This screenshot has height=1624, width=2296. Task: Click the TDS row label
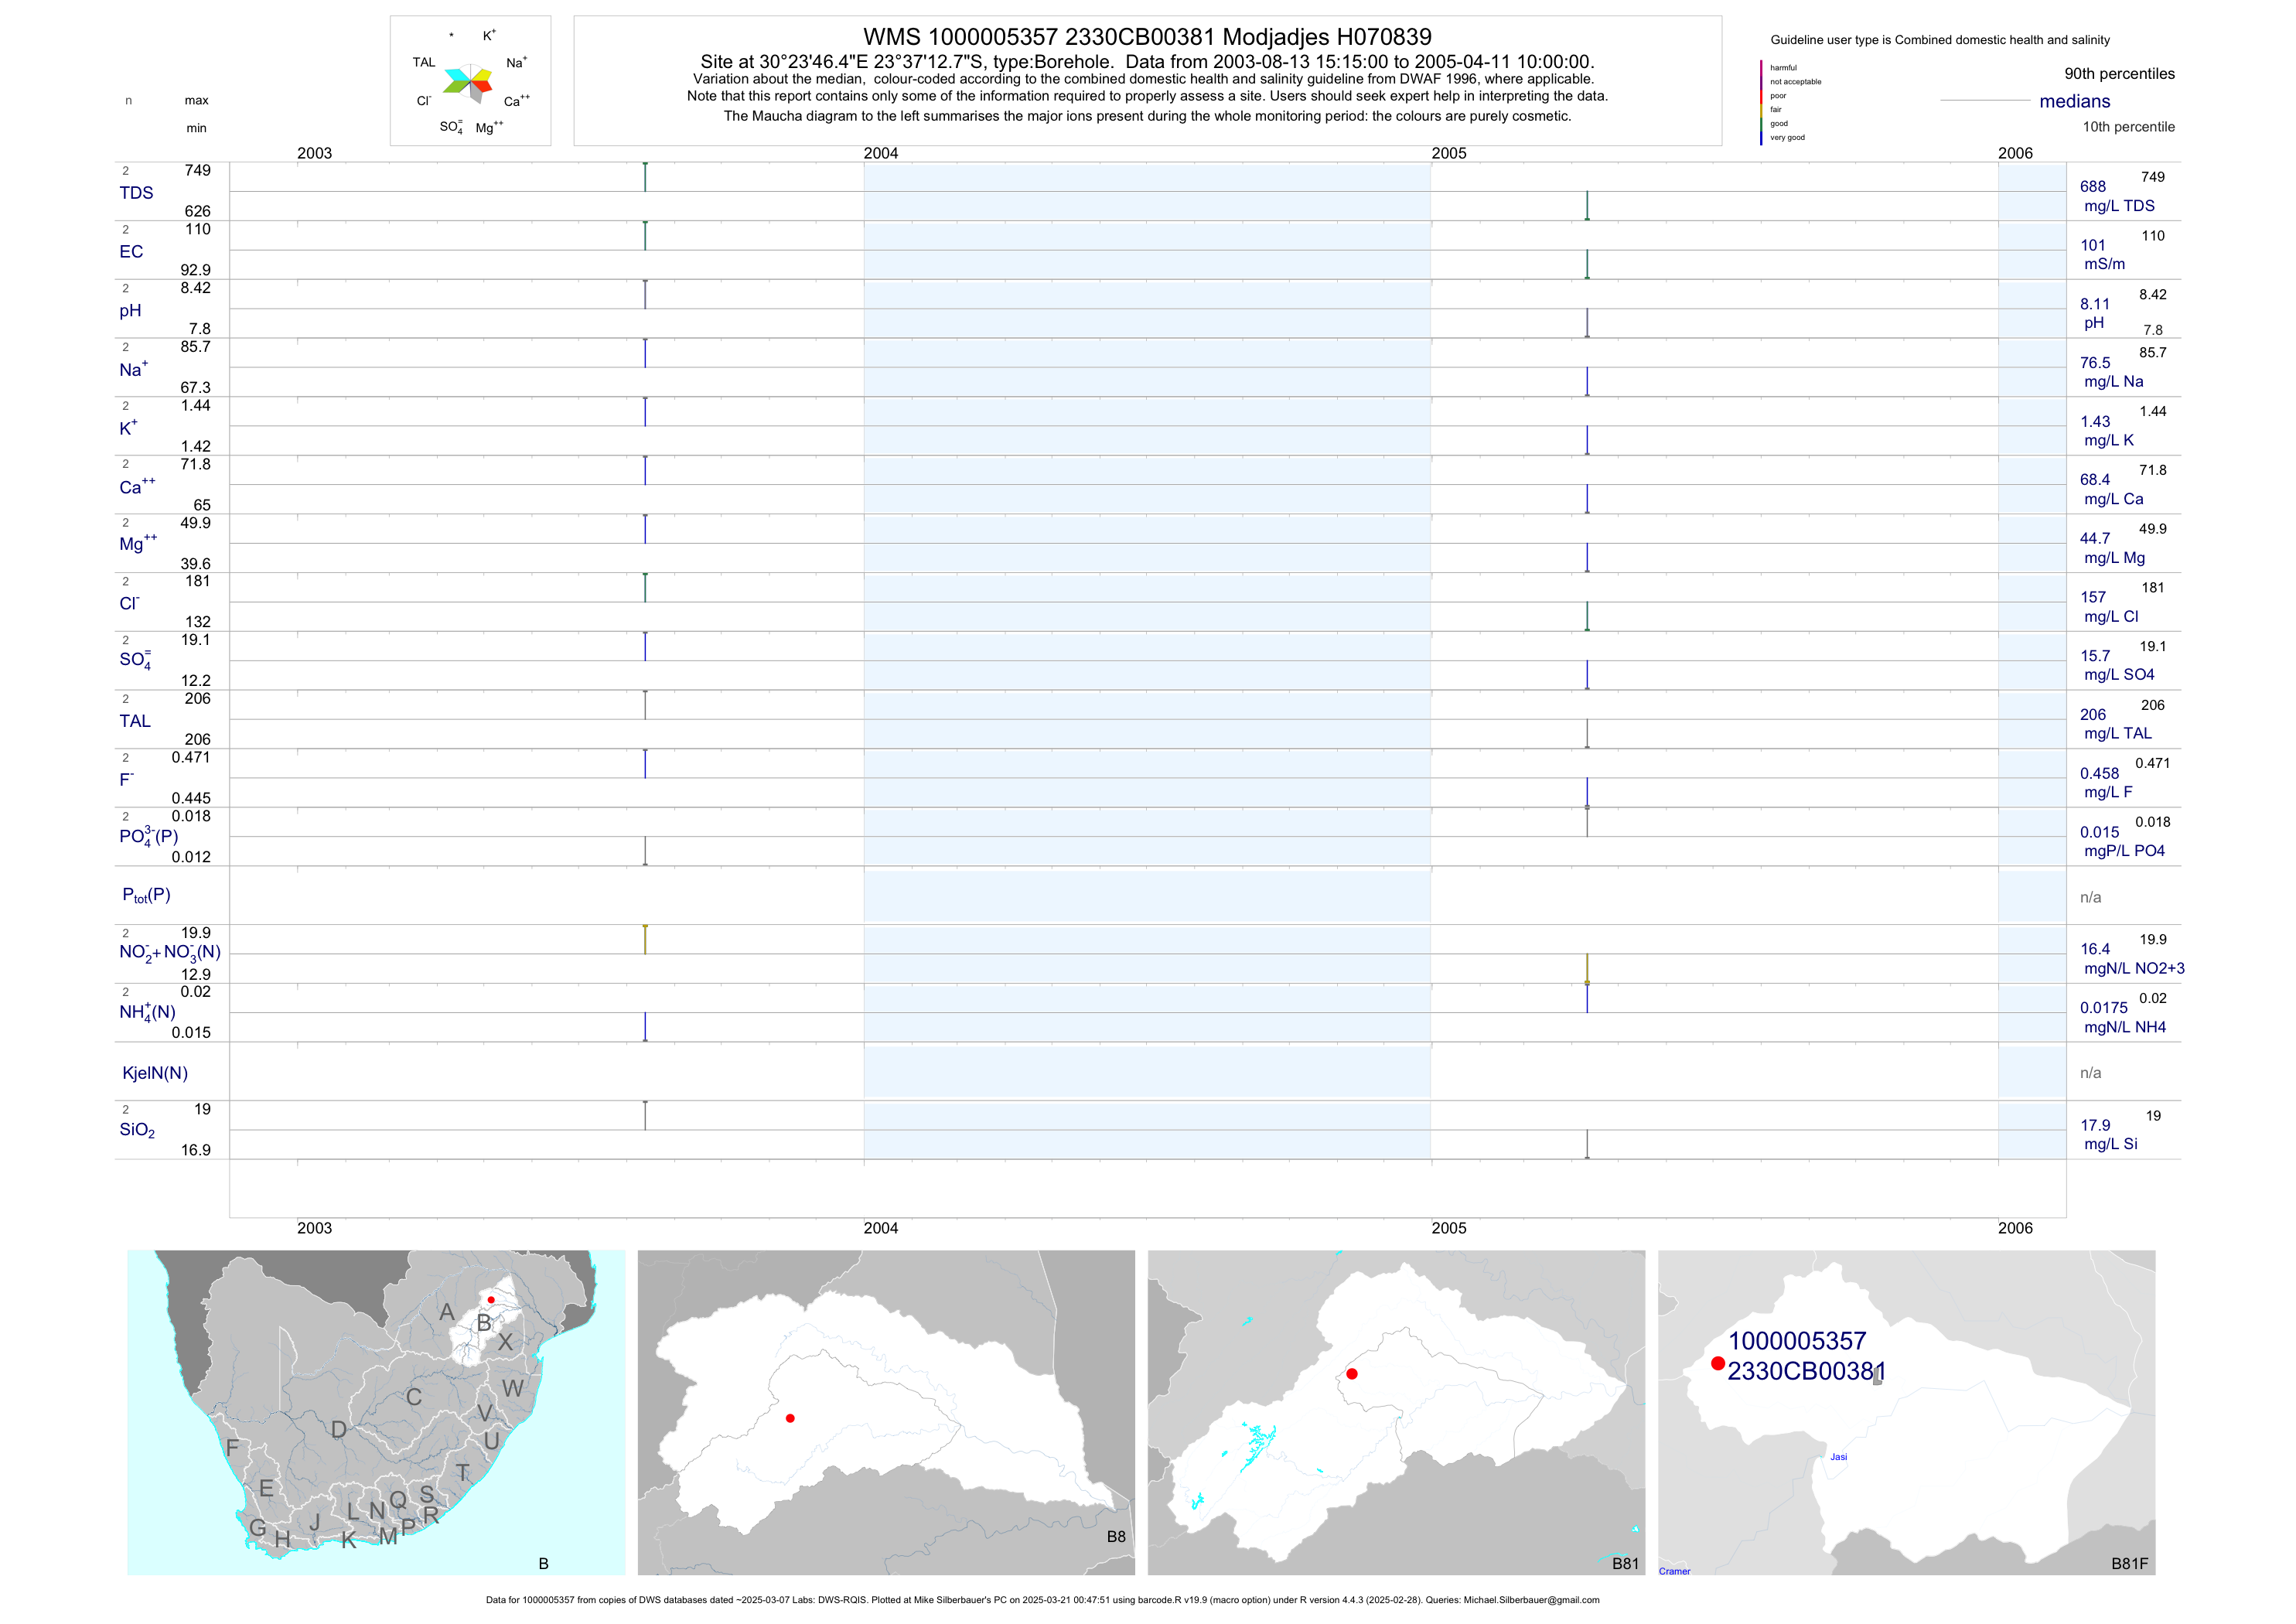coord(136,193)
